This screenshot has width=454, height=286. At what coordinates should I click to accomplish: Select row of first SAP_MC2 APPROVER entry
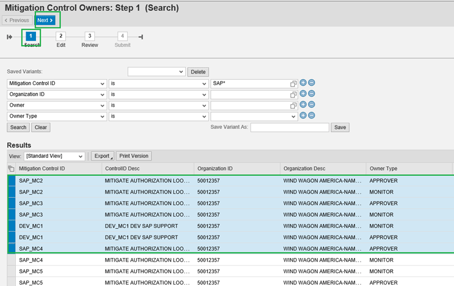pos(11,181)
